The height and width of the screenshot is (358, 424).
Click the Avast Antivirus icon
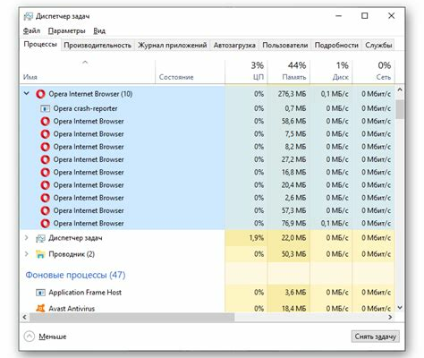click(x=40, y=308)
